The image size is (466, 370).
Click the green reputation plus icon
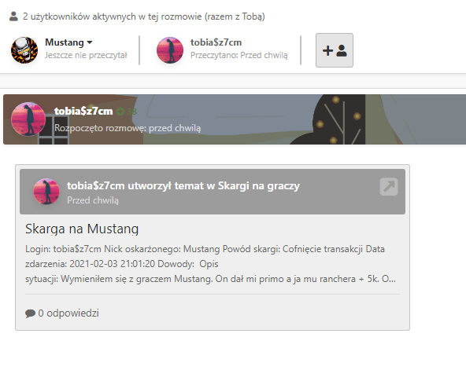(120, 112)
